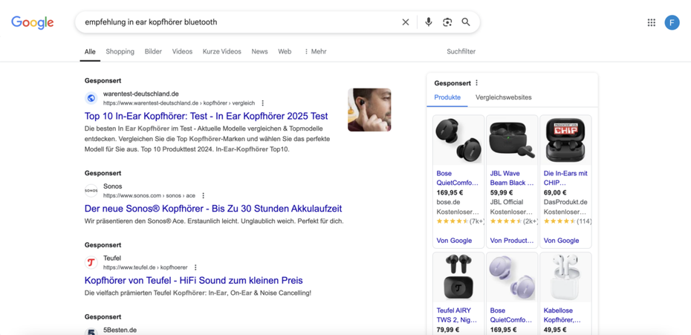Open Top 10 In-Ear Kopfhörer Test link
The width and height of the screenshot is (691, 335).
(207, 116)
